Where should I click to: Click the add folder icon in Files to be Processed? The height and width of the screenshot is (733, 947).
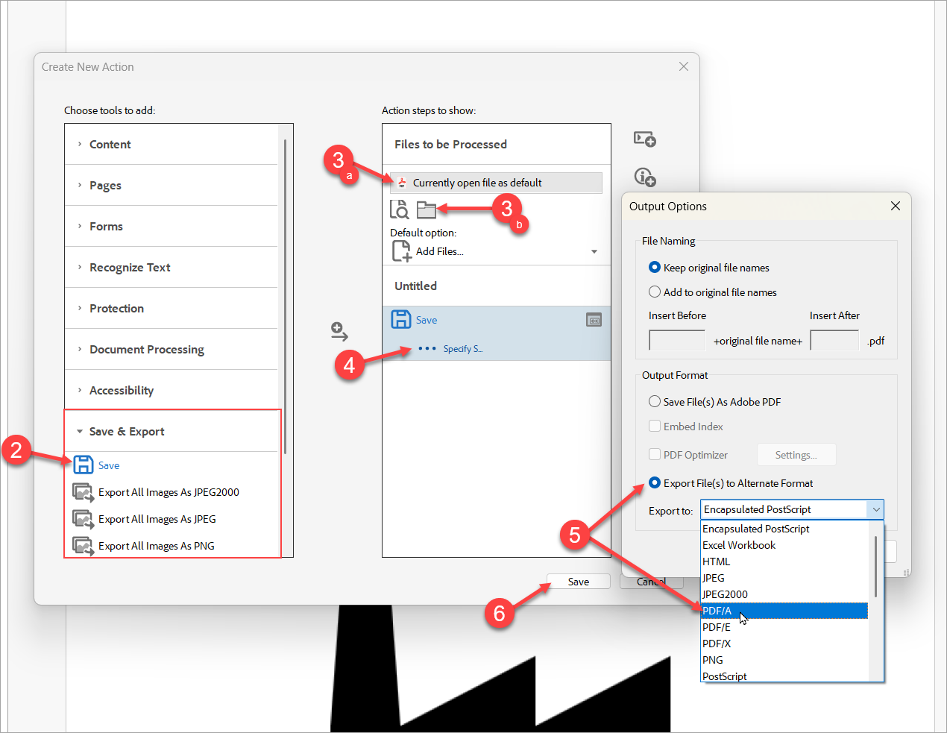click(x=427, y=210)
